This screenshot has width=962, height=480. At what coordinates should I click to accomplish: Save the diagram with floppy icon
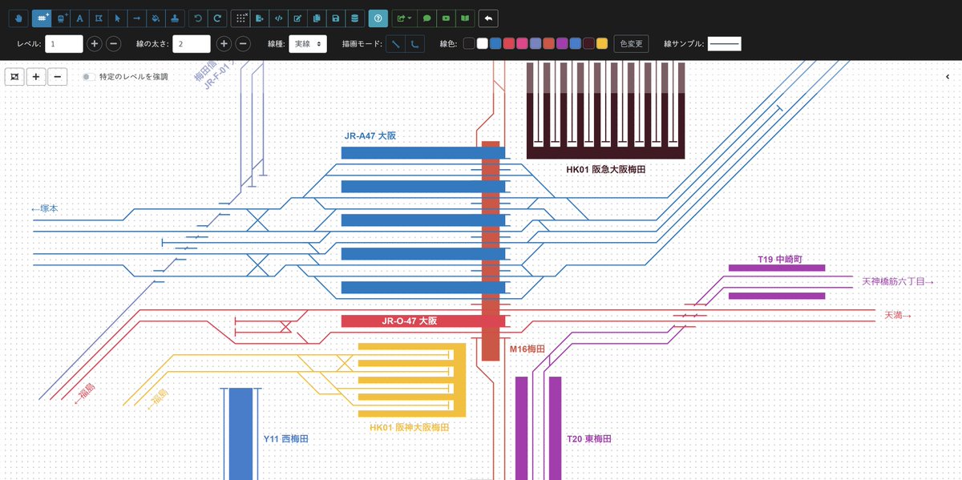click(336, 18)
